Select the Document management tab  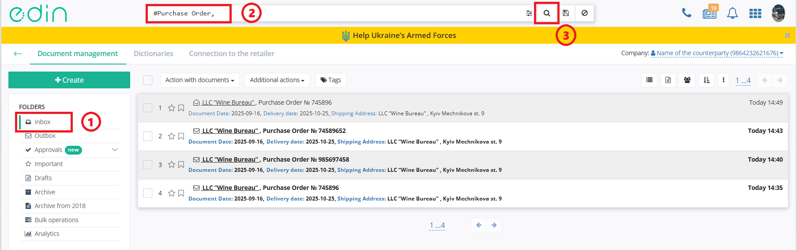pos(78,53)
